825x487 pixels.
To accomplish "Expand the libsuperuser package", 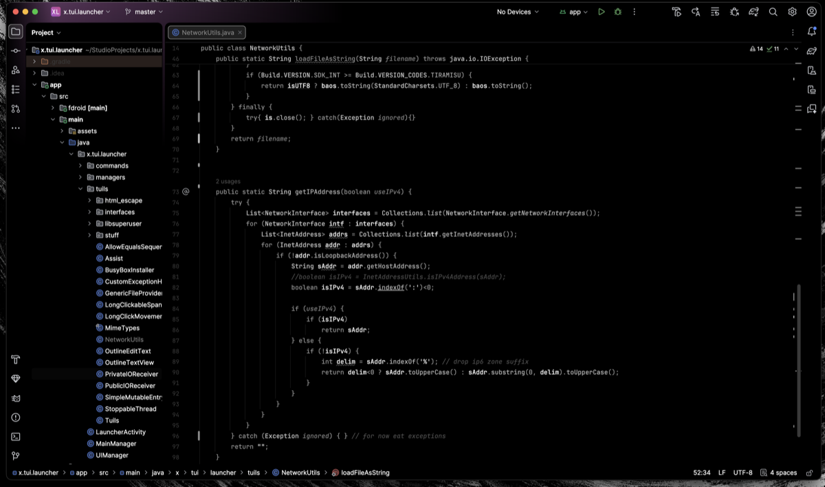I will coord(89,224).
